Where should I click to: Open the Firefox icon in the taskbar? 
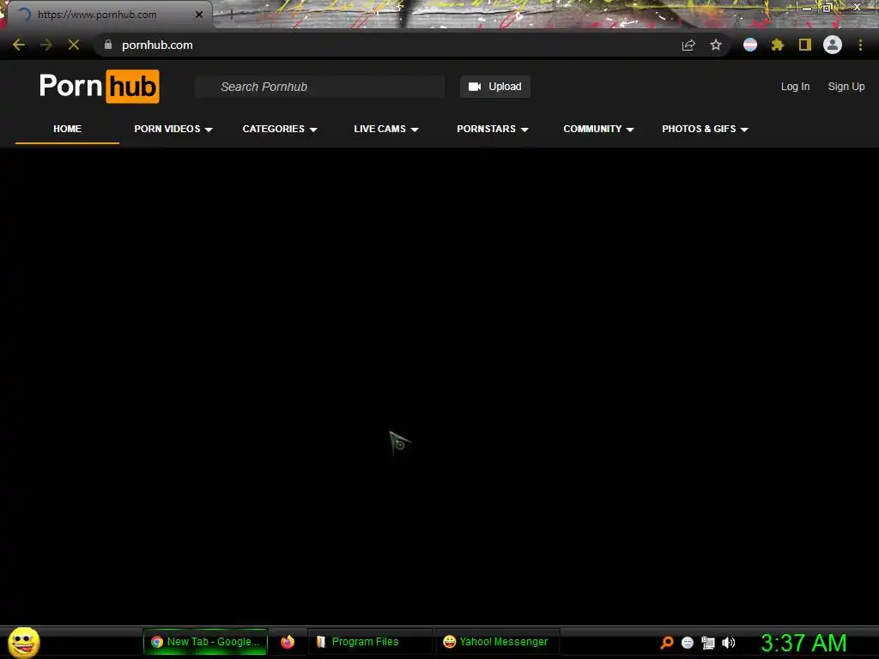click(x=288, y=642)
